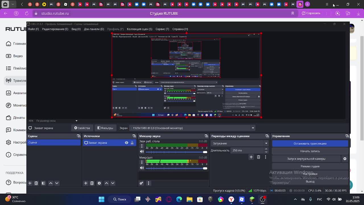
Task: Open options dots for Микр/доп channel
Action: [x=142, y=162]
